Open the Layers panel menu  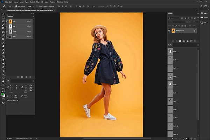tap(198, 14)
